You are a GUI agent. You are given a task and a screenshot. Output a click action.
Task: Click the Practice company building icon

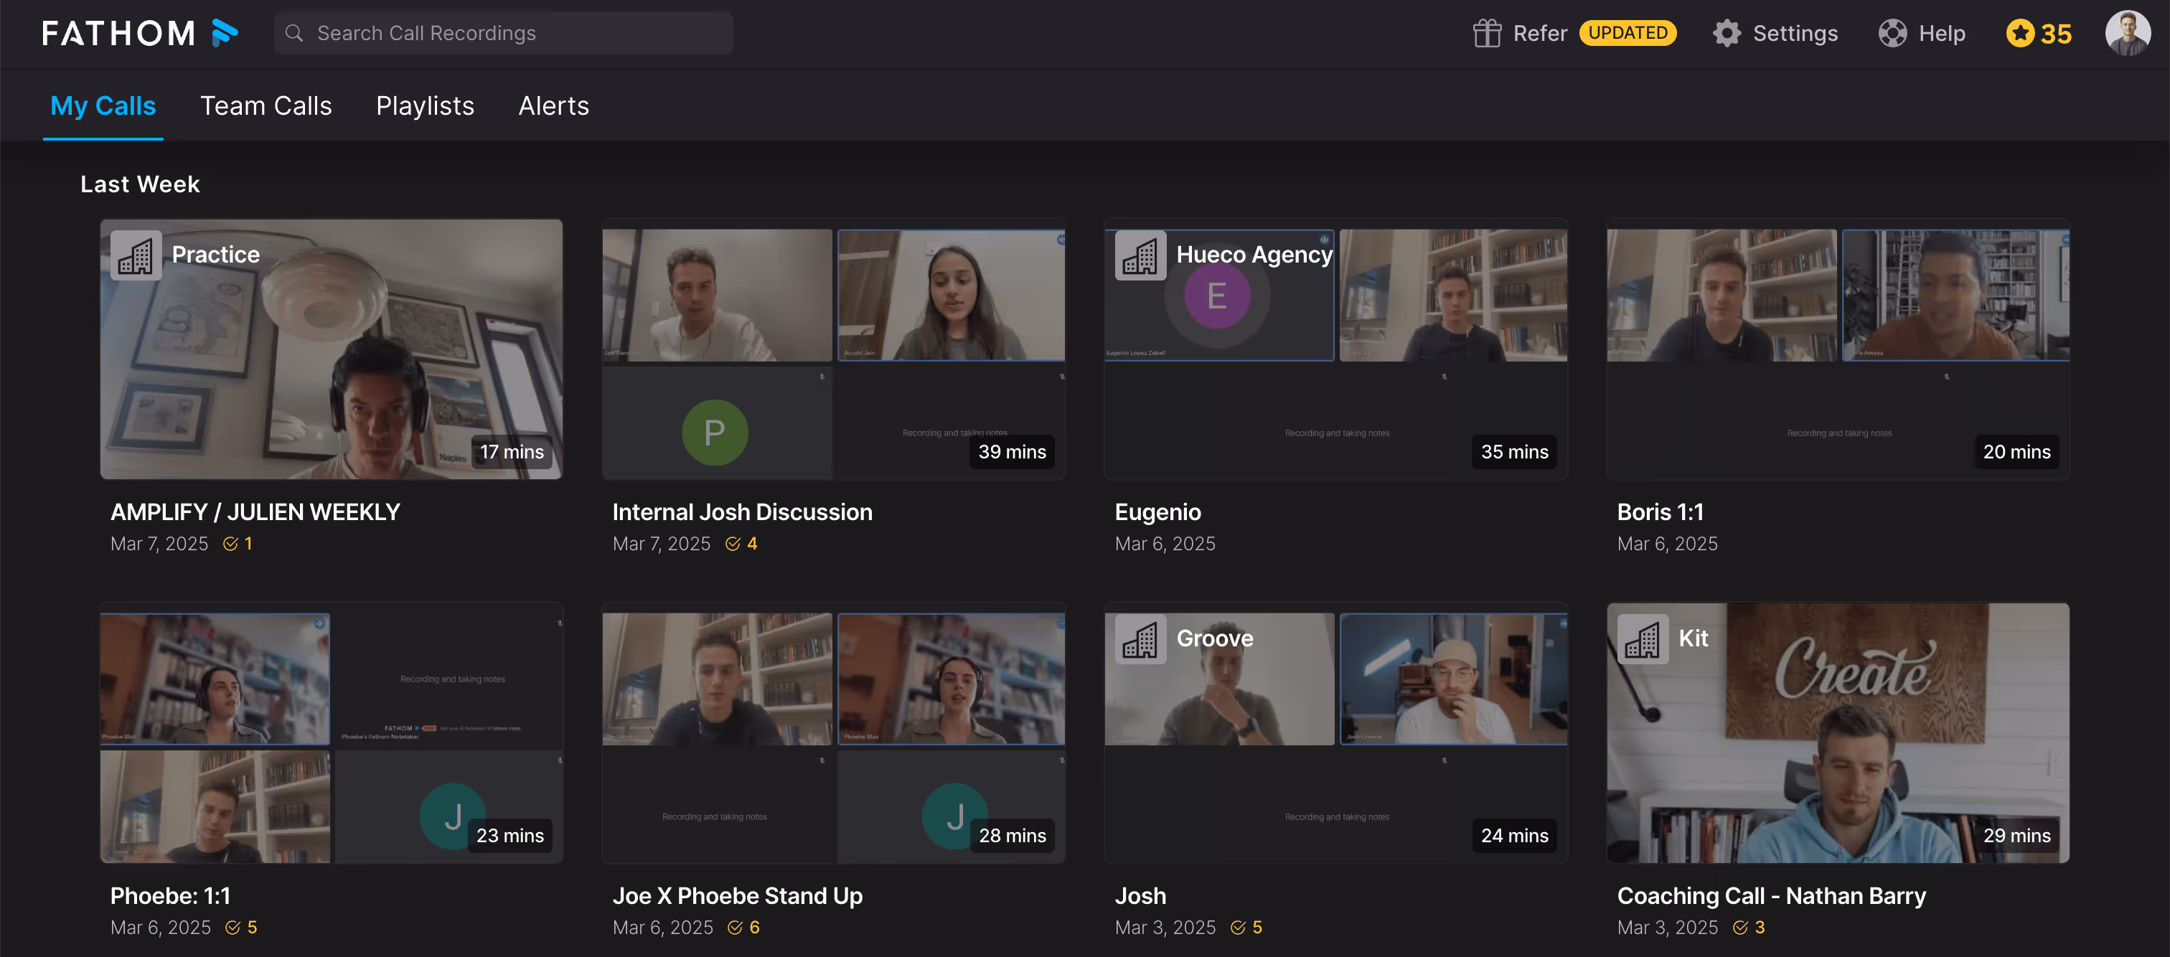coord(136,255)
